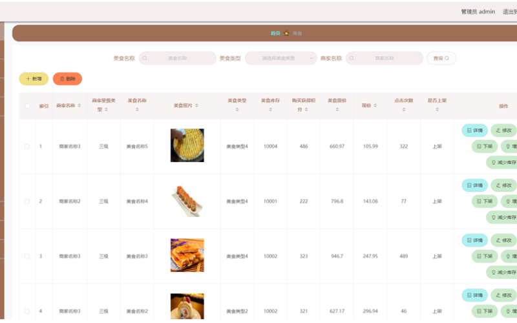517x323 pixels.
Task: Click the star icon in breadcrumb bar
Action: (286, 34)
